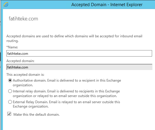Image resolution: width=155 pixels, height=130 pixels.
Task: Click 'This accepted domain is:' label
Action: click(x=25, y=75)
